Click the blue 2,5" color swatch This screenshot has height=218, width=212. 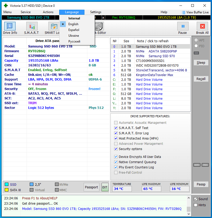32,184
